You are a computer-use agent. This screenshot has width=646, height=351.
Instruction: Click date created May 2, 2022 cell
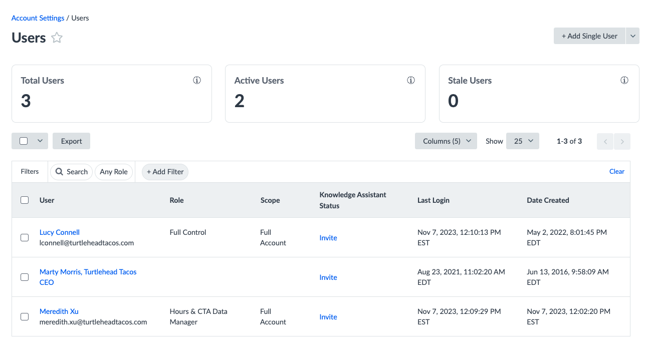pyautogui.click(x=567, y=237)
